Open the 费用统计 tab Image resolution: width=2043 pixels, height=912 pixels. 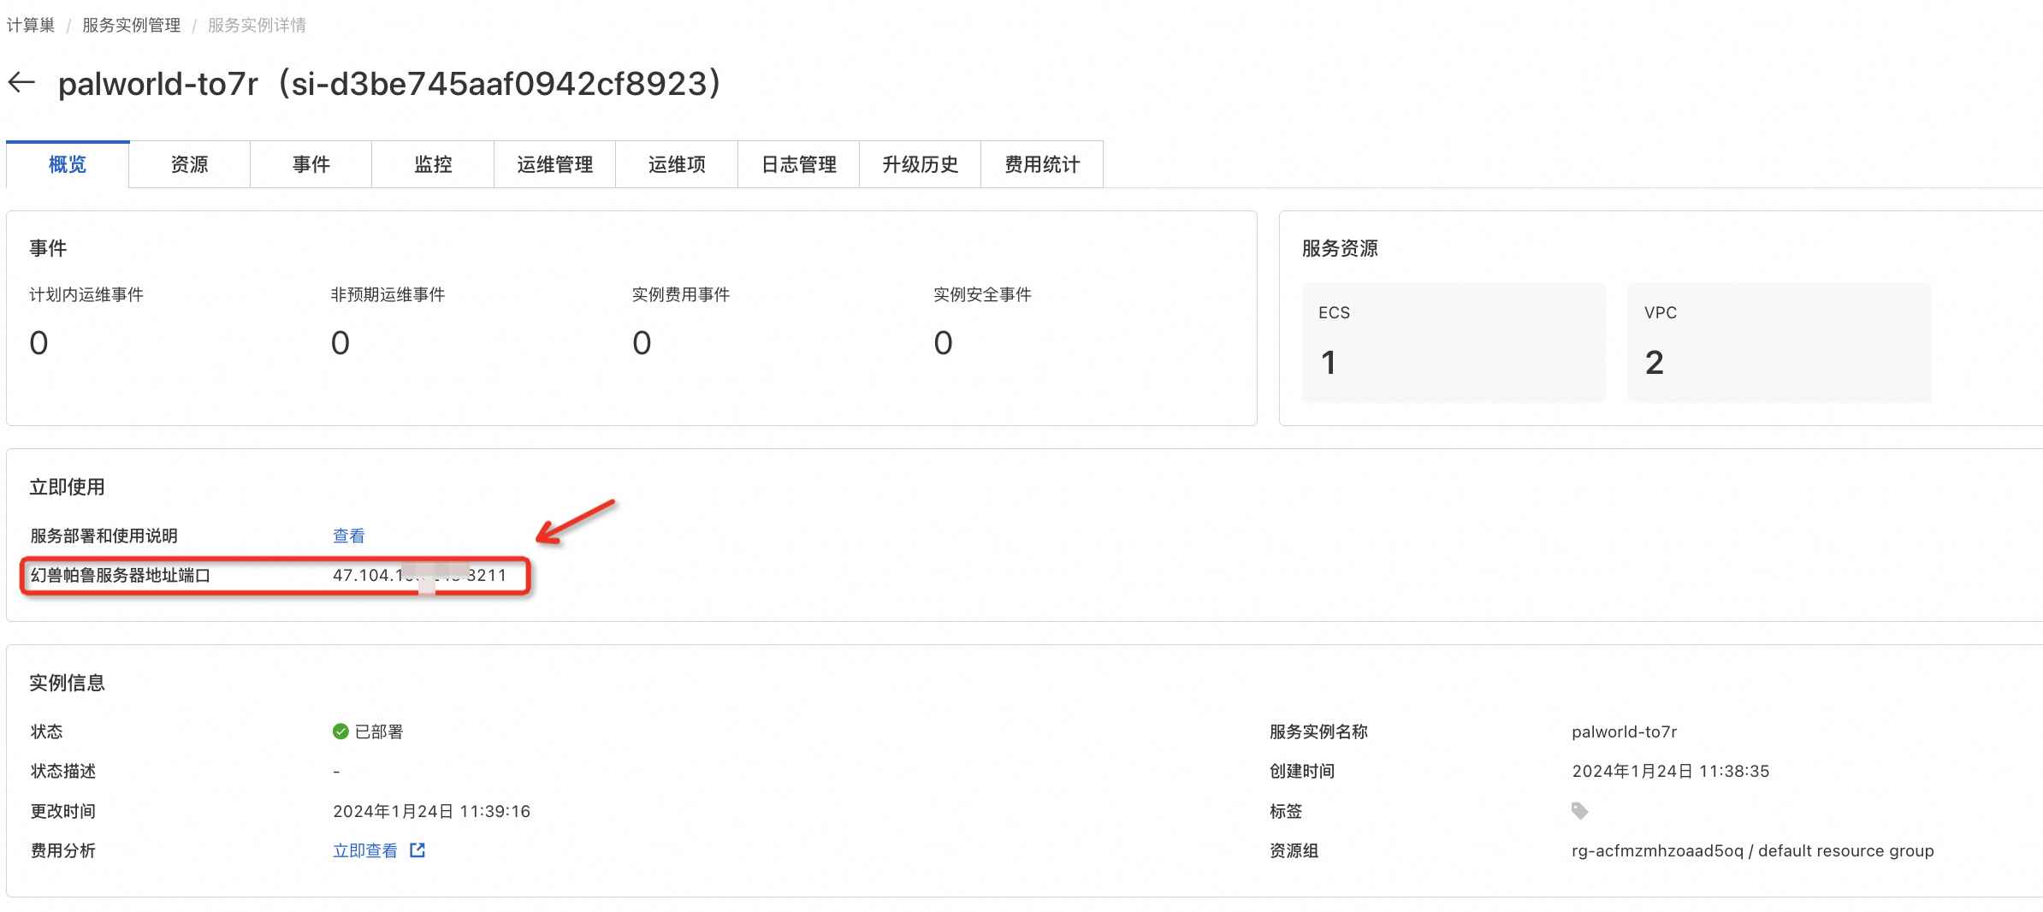point(1041,164)
